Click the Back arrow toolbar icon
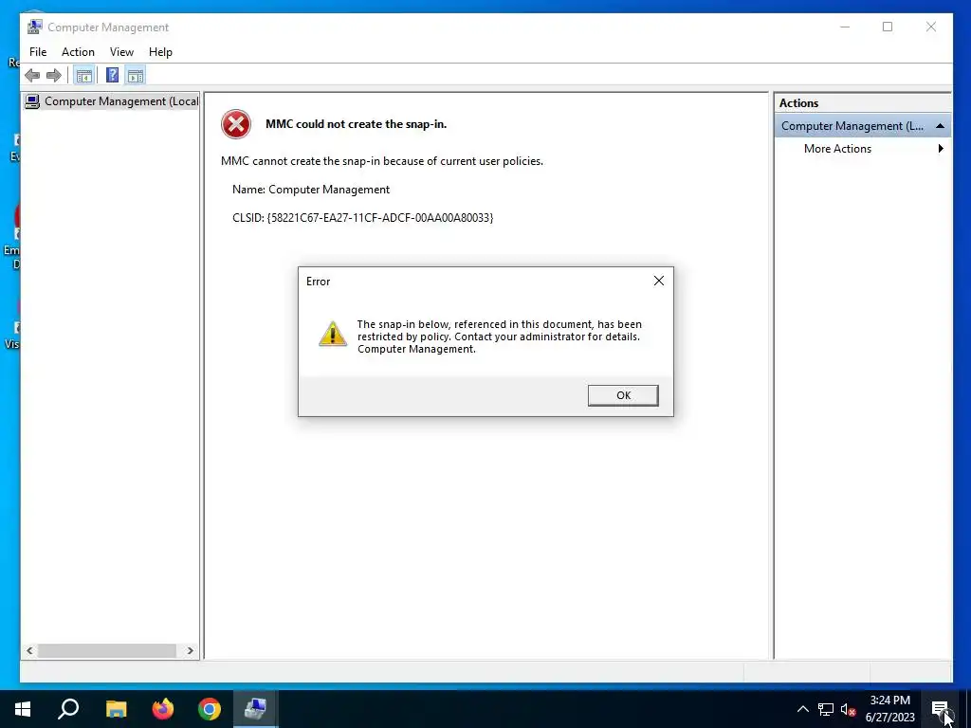The width and height of the screenshot is (971, 728). click(x=32, y=76)
